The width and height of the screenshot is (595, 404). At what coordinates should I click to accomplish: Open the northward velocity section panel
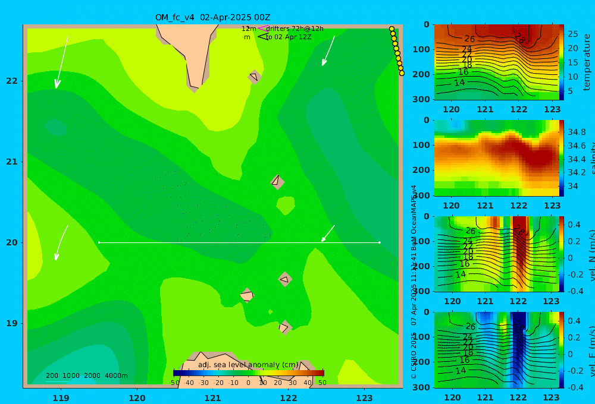pos(496,254)
